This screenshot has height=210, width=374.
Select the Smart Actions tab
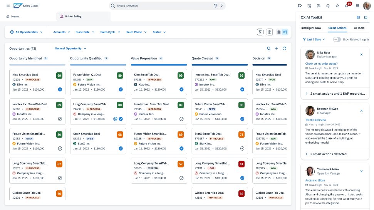pyautogui.click(x=337, y=28)
